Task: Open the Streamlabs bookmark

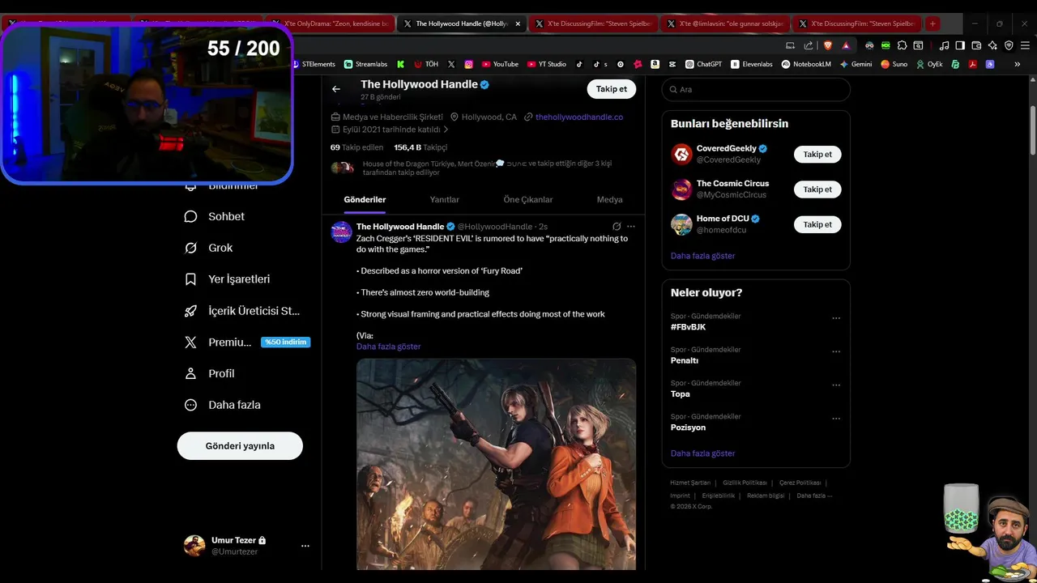Action: [x=365, y=64]
